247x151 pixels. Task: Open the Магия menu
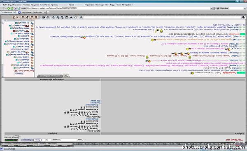pos(71,5)
